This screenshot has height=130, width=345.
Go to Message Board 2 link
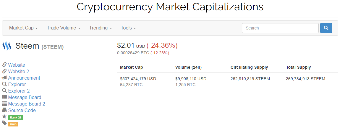tap(27, 104)
